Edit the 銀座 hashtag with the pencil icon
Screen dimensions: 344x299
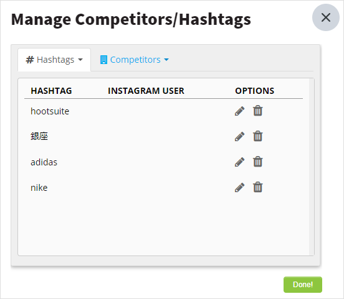tap(239, 136)
